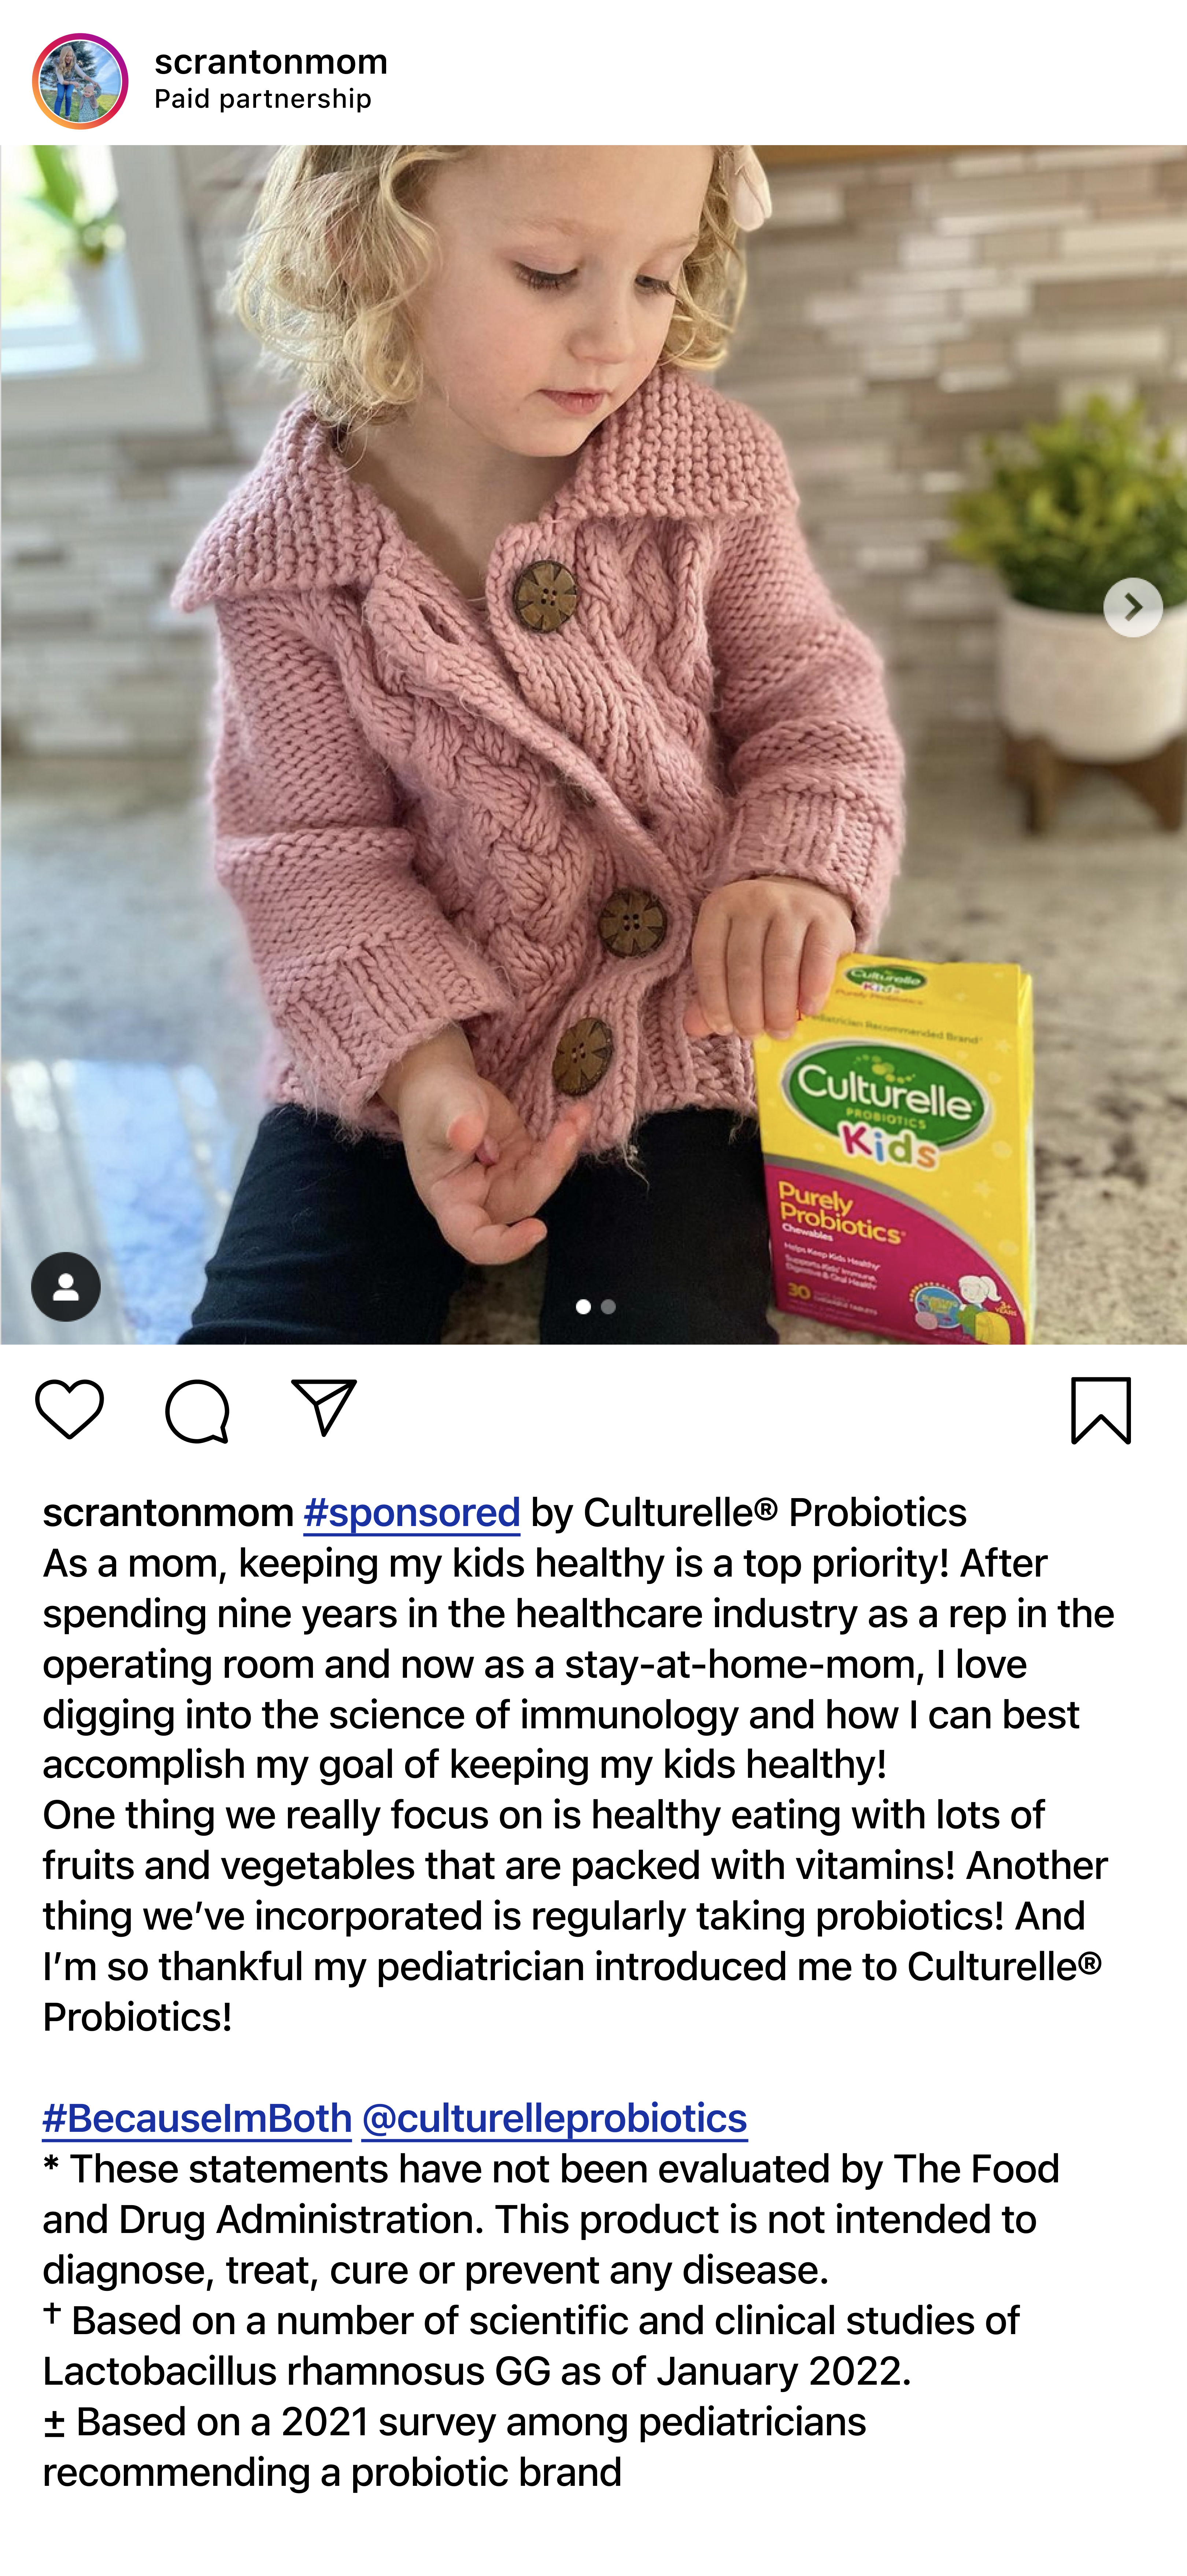Select the second carousel dot indicator
1187x2576 pixels.
(608, 1306)
